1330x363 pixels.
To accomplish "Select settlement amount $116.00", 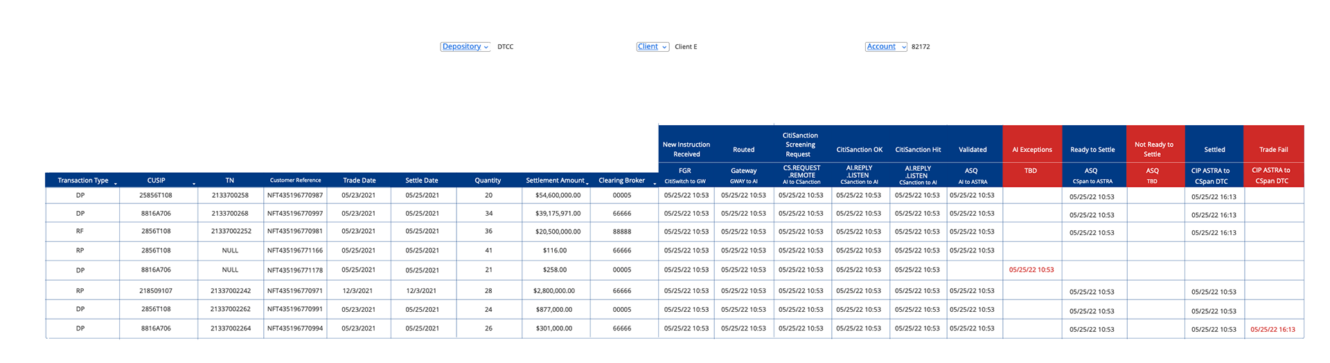I will 555,250.
